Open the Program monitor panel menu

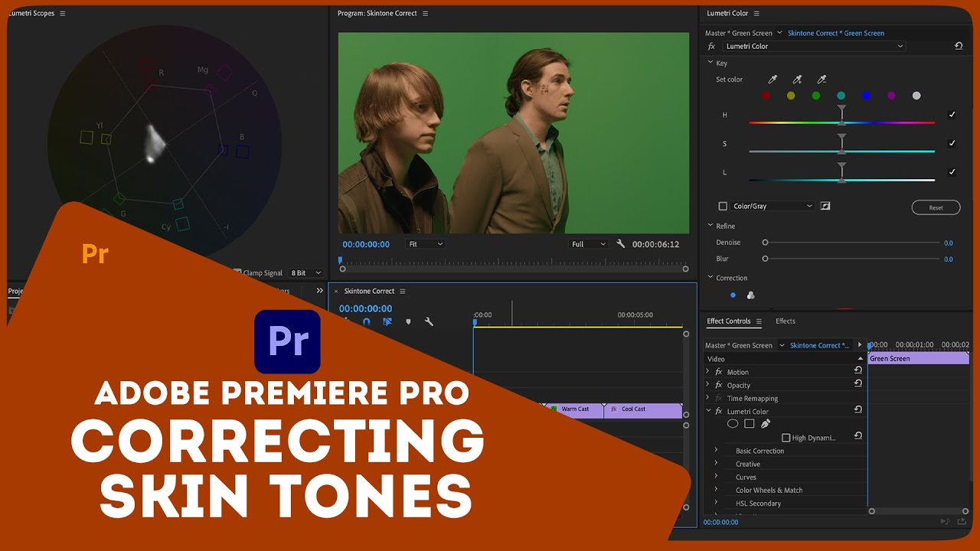point(426,14)
